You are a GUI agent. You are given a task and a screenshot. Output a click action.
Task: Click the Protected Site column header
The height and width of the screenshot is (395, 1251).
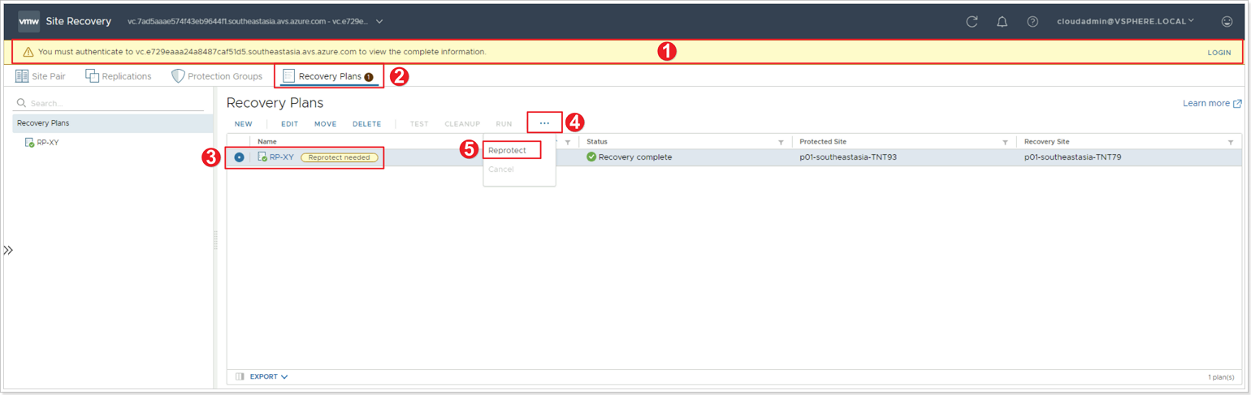823,142
